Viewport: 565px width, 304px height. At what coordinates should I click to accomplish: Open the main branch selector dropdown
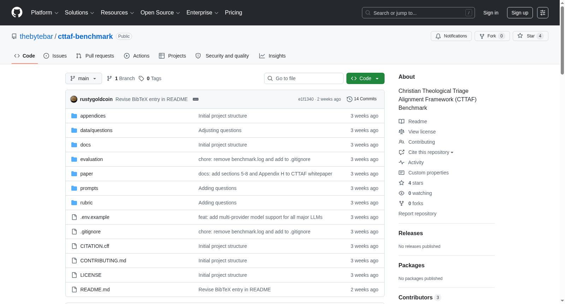point(84,78)
